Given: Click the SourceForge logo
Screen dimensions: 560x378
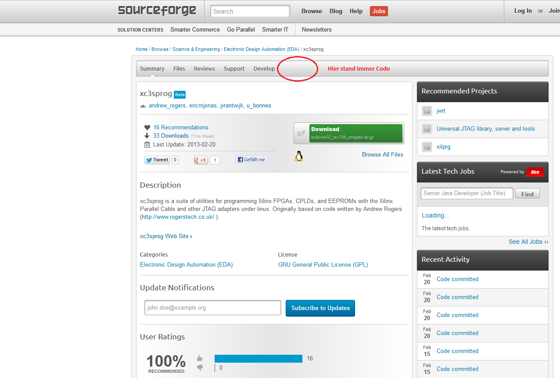Looking at the screenshot, I should (x=157, y=11).
